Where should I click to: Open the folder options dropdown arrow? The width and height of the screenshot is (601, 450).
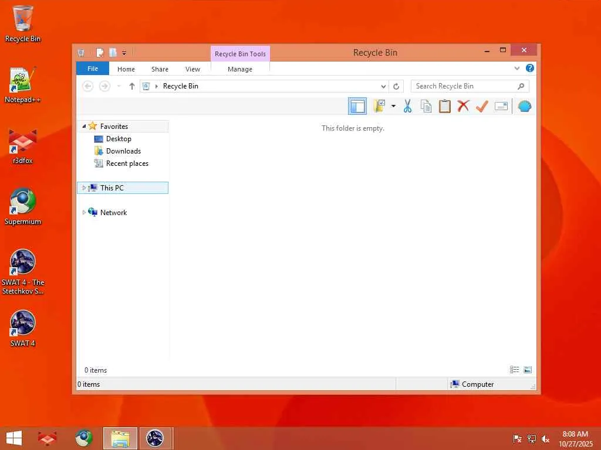393,106
